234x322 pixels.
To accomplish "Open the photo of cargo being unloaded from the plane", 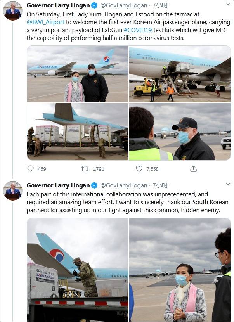I will click(x=180, y=74).
